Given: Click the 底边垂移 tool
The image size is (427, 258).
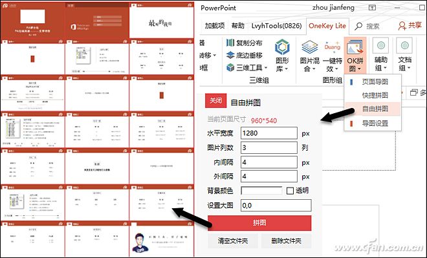Looking at the screenshot, I should coord(244,55).
